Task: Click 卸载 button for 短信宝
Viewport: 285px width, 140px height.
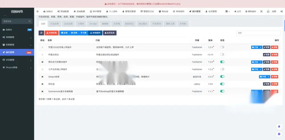Action: [274, 84]
